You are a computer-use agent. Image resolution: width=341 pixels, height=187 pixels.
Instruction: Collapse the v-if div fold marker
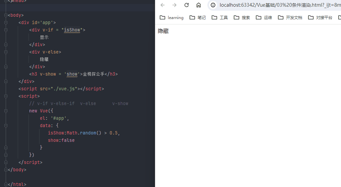pyautogui.click(x=6, y=30)
